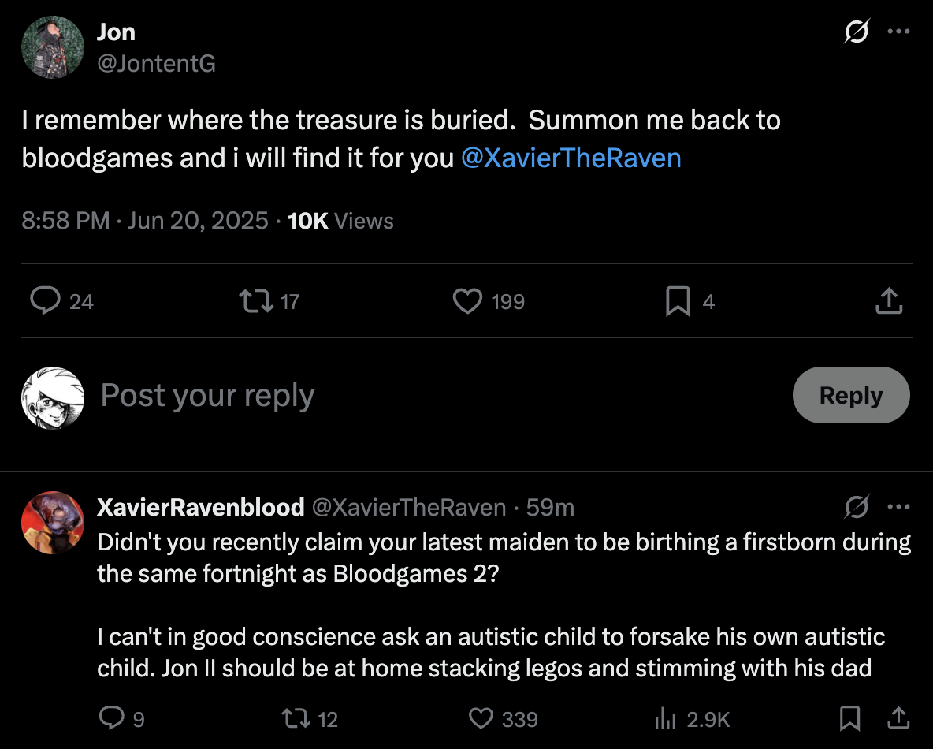This screenshot has height=749, width=933.
Task: Share Jon's post via upload icon
Action: (x=889, y=300)
